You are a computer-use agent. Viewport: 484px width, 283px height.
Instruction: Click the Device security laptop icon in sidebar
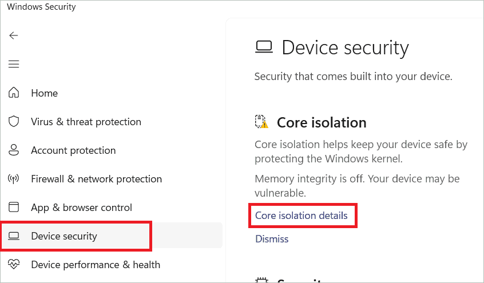pos(14,236)
